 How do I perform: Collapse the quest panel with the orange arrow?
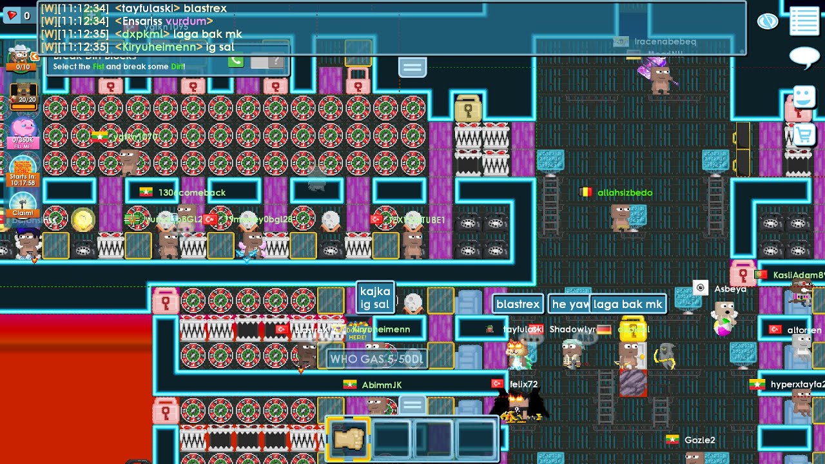[35, 57]
